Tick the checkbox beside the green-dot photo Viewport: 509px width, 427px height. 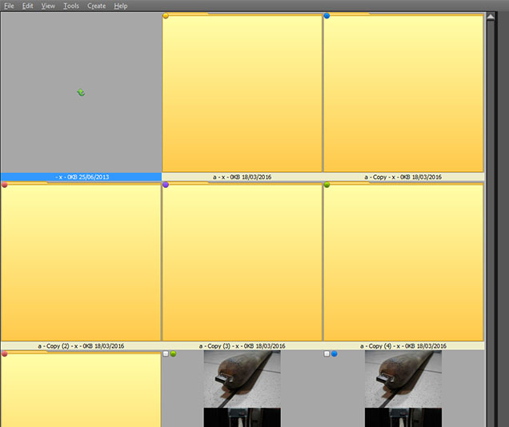coord(166,353)
